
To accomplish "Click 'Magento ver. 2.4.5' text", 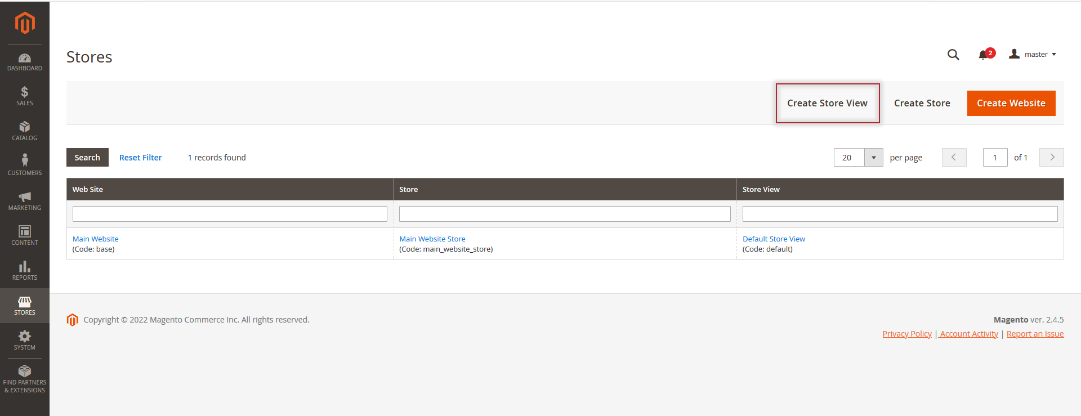I will pos(1029,320).
